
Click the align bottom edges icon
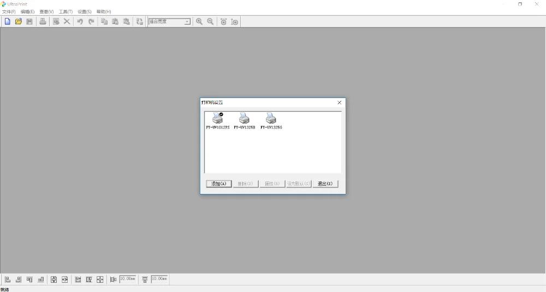coord(41,279)
